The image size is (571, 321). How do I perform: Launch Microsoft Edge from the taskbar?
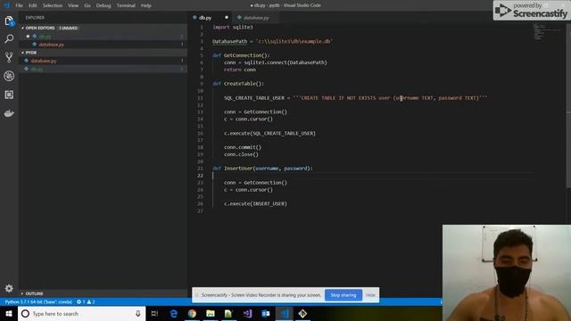click(x=174, y=313)
